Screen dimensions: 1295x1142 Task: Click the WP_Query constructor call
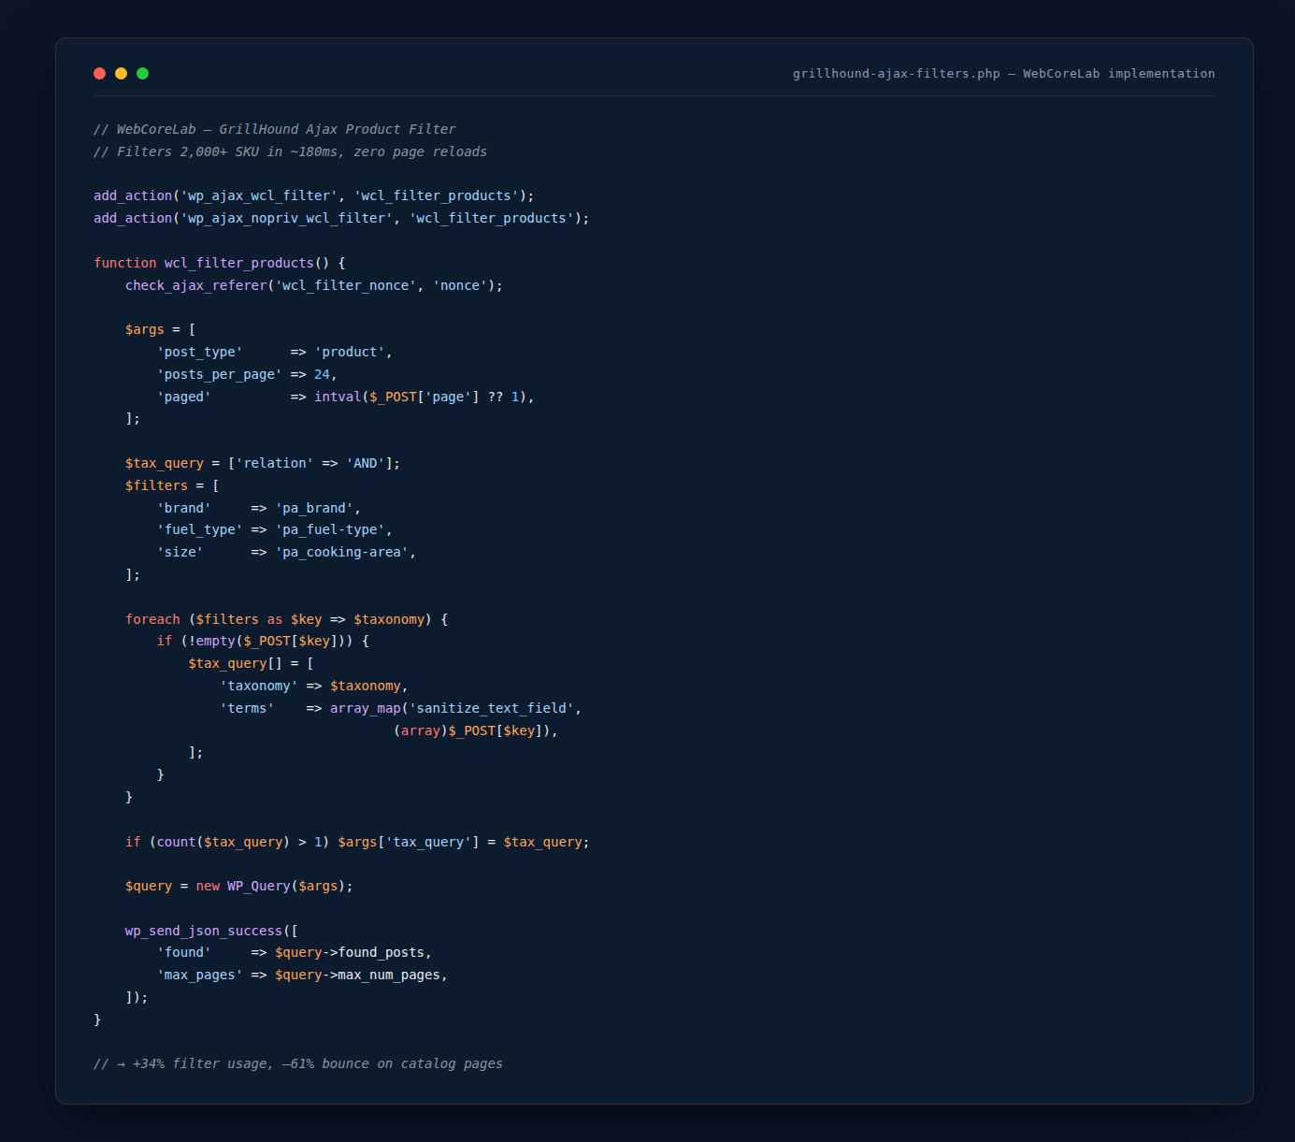tap(259, 886)
